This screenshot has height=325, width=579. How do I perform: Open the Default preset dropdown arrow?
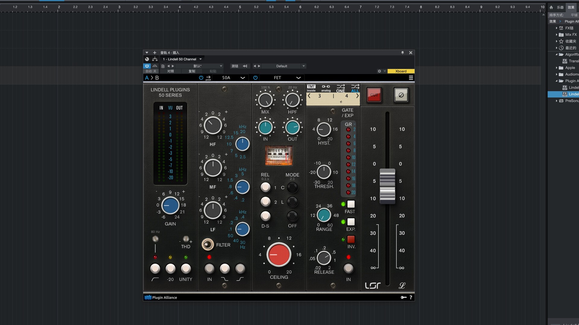tap(304, 66)
